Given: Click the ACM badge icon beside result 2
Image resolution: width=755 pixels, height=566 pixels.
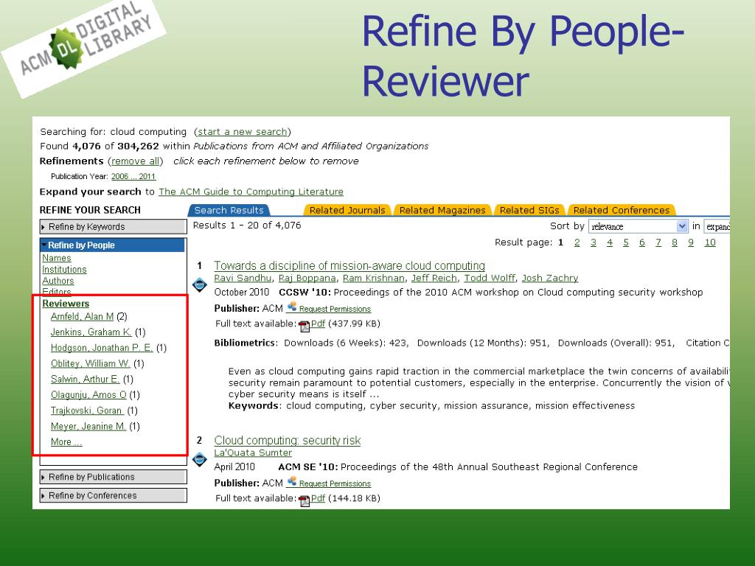Looking at the screenshot, I should click(199, 459).
